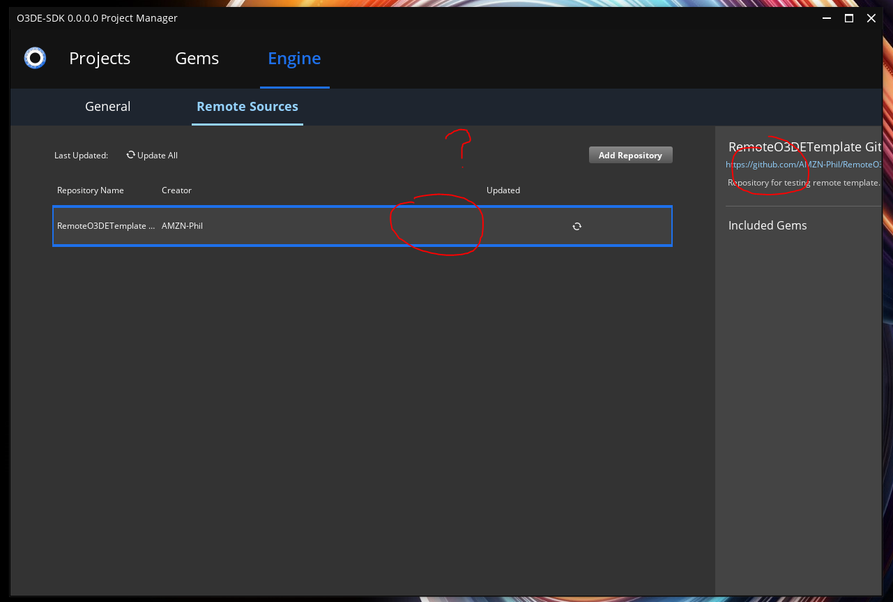Sort by the Creator column header

pos(176,190)
